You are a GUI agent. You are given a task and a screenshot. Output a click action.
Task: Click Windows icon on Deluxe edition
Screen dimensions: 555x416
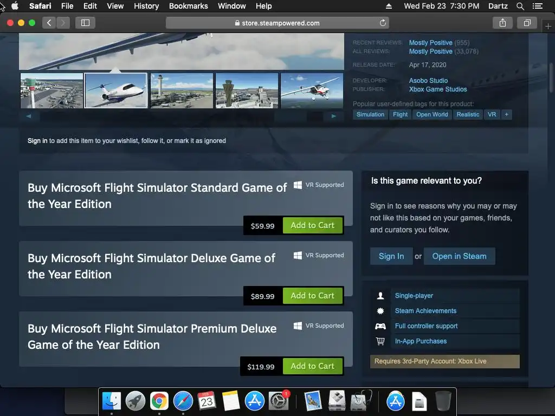(x=298, y=256)
